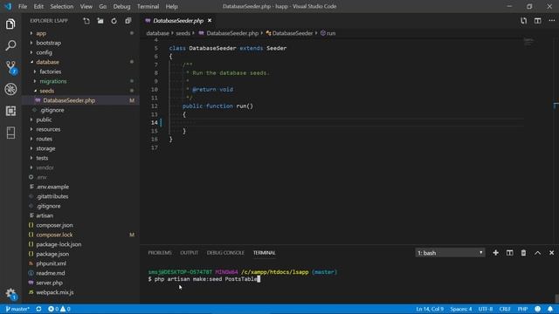Collapse all folders in Explorer
This screenshot has height=314, width=559.
coord(128,21)
